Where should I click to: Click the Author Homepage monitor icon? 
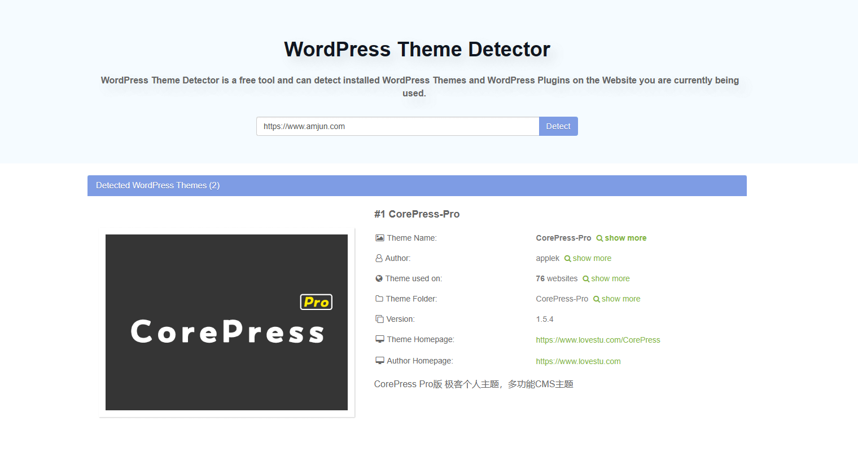[x=380, y=361]
